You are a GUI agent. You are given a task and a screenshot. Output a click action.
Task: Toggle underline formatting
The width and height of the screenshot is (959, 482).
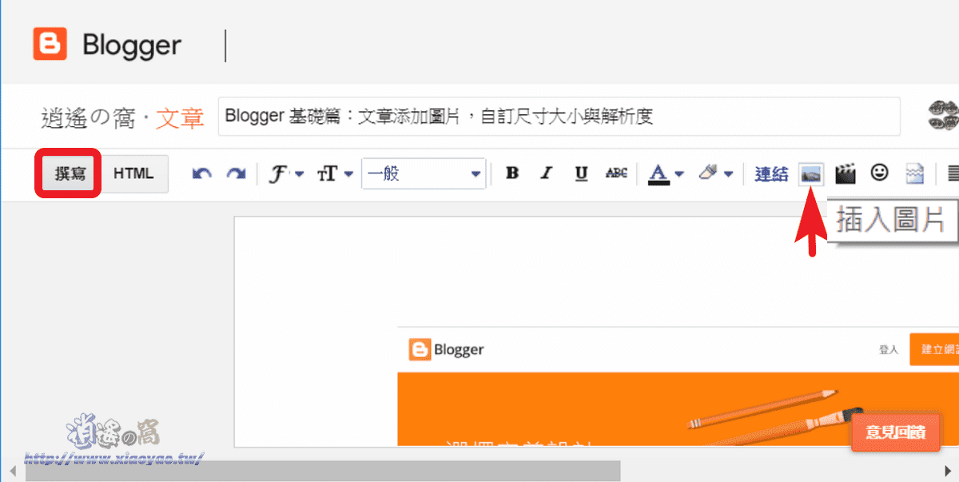(581, 173)
